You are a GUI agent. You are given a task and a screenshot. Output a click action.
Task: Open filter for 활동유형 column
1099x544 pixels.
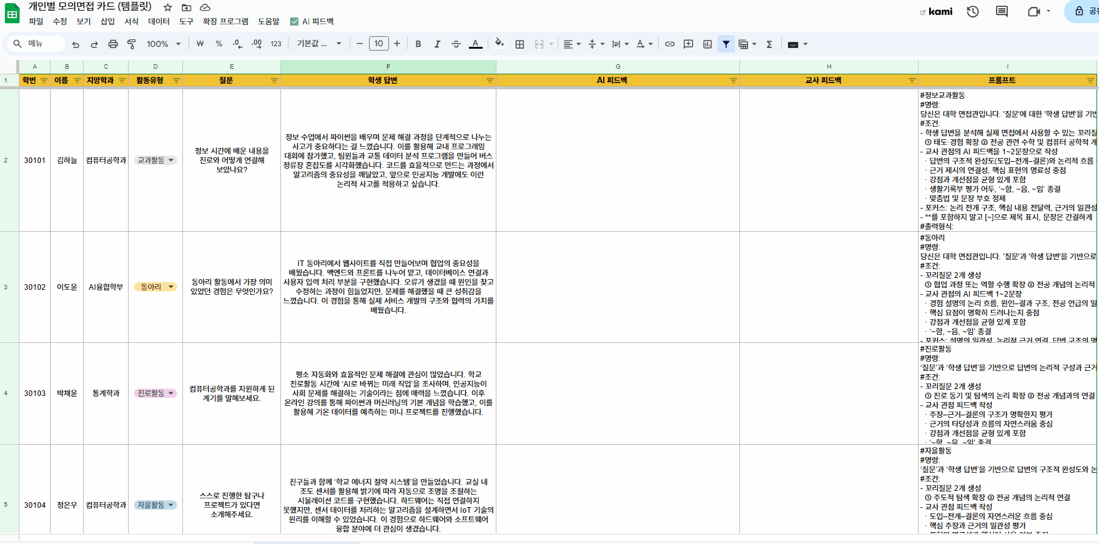coord(176,81)
